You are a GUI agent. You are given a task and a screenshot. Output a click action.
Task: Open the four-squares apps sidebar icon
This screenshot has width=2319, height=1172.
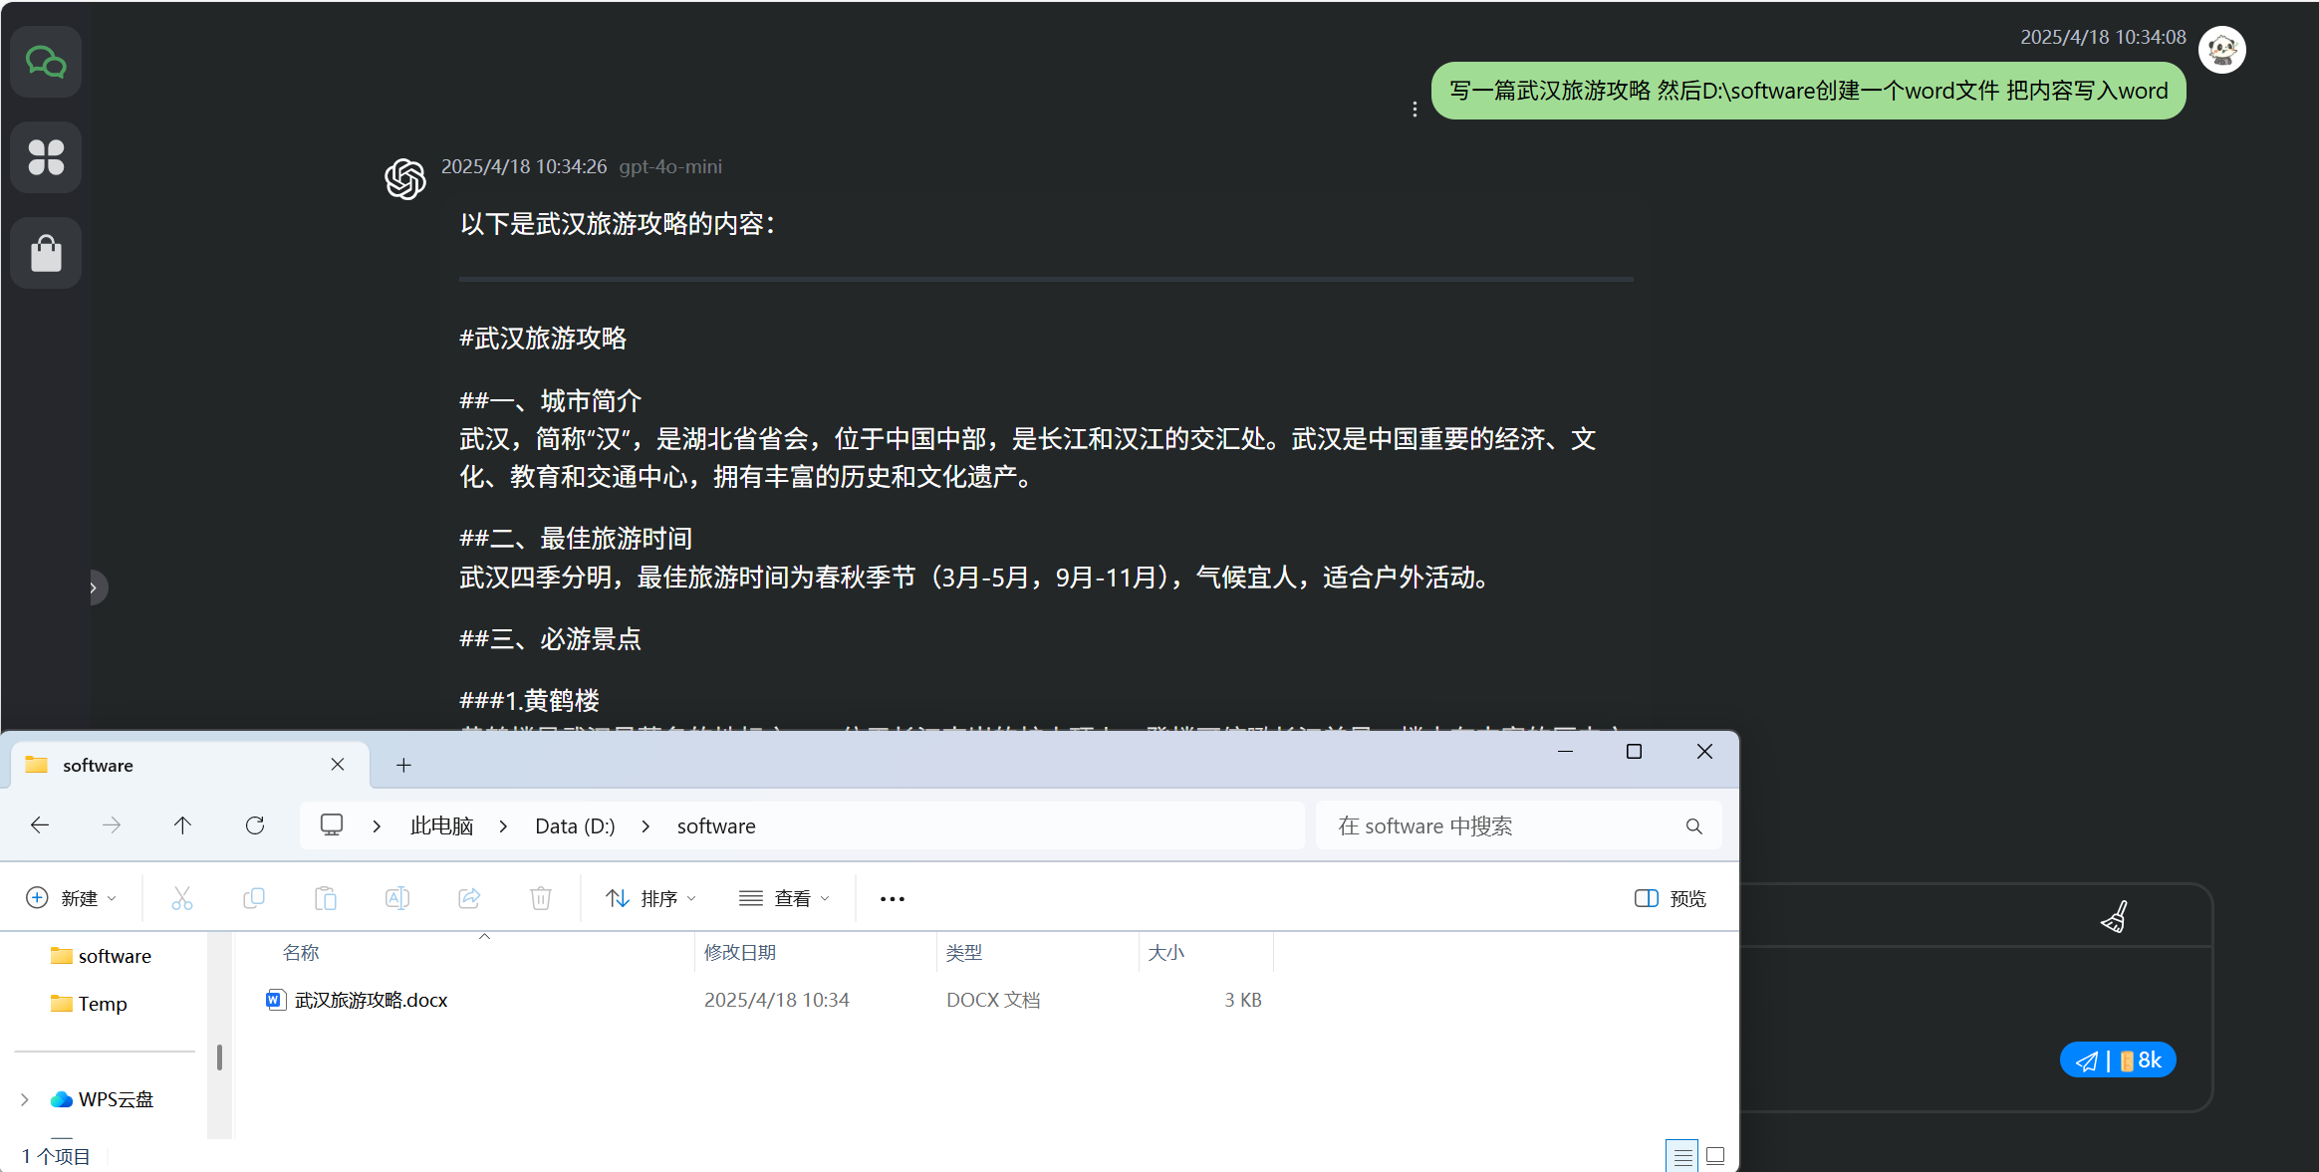click(x=46, y=157)
